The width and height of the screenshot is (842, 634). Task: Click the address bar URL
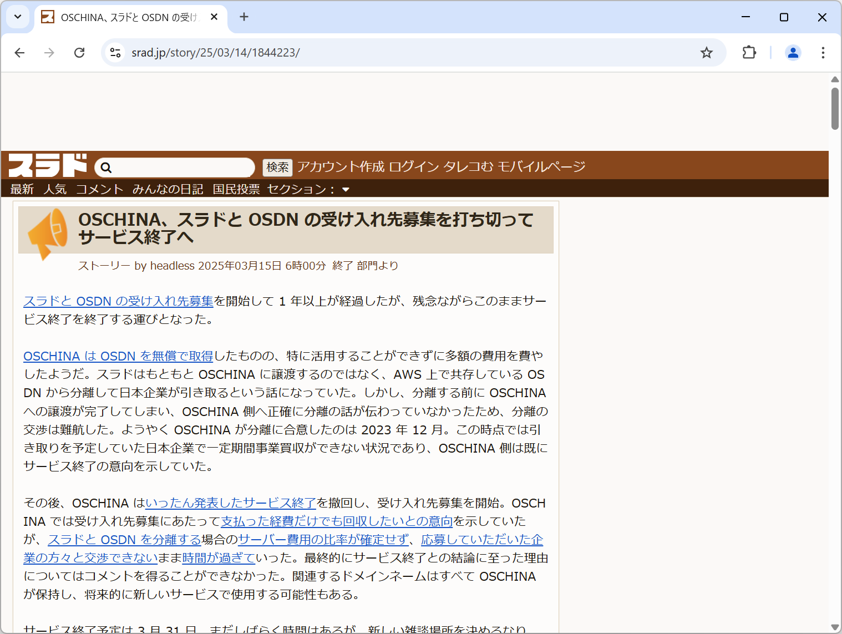(216, 53)
